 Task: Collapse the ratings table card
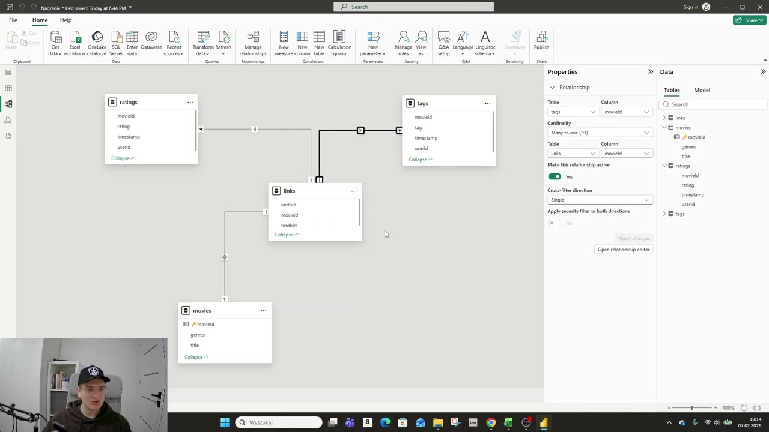tap(123, 158)
